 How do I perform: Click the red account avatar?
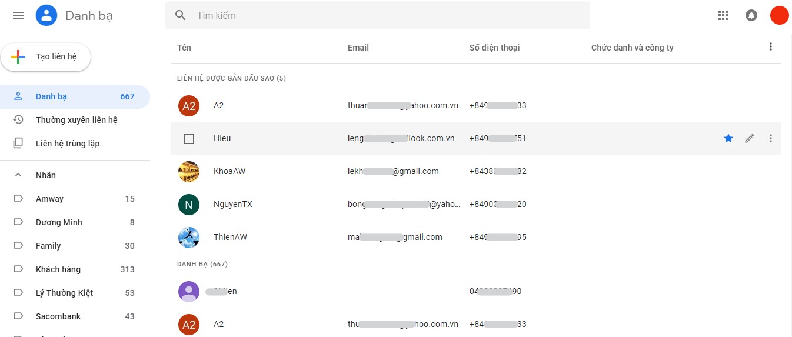pyautogui.click(x=779, y=15)
